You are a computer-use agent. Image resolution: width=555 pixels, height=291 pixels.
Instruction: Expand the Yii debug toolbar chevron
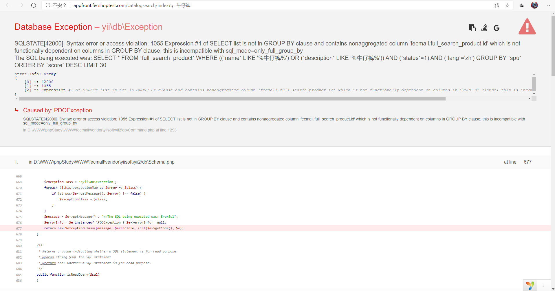[x=544, y=285]
